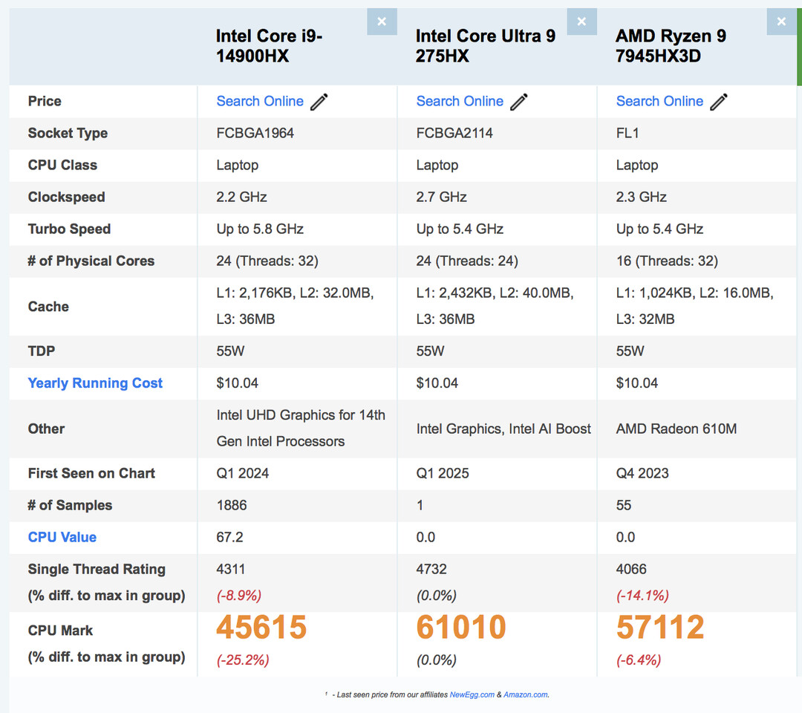
Task: Visit the NewEgg.com affiliate link
Action: 472,694
